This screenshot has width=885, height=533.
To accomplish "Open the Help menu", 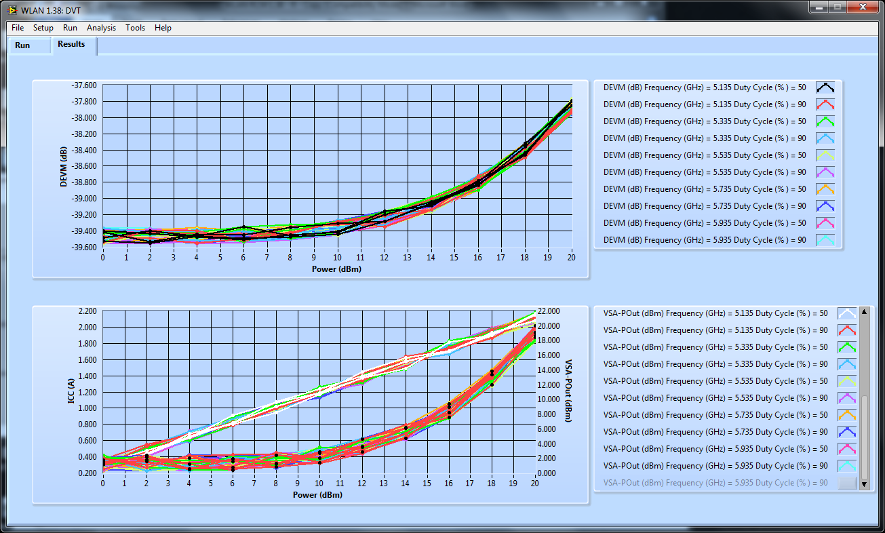I will pyautogui.click(x=163, y=28).
